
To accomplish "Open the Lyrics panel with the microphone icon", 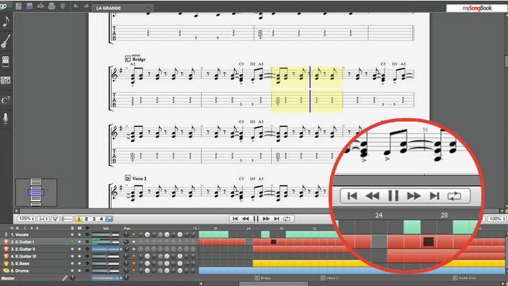I will 6,119.
